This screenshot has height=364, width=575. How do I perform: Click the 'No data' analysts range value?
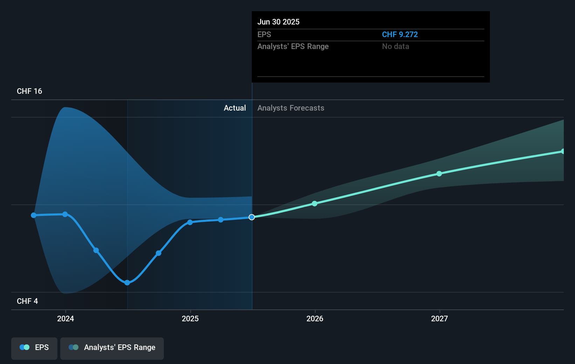[x=396, y=46]
